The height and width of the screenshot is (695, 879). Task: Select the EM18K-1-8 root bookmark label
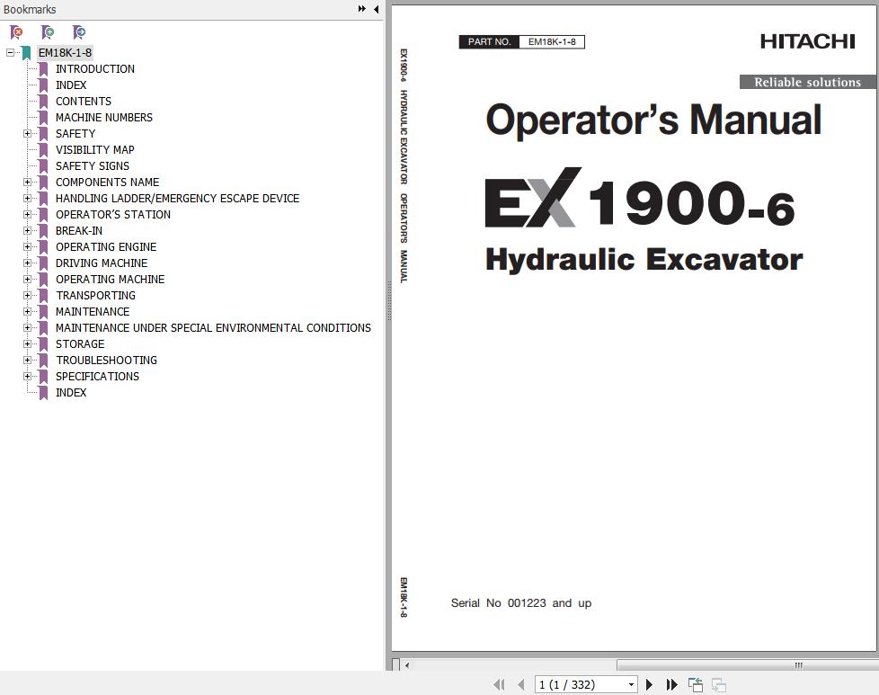[x=65, y=53]
